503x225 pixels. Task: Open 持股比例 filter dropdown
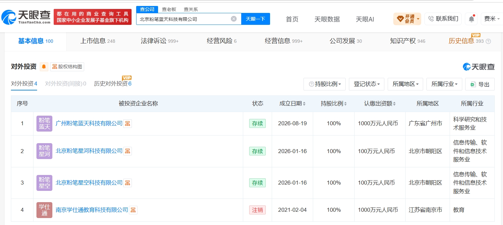pos(324,84)
